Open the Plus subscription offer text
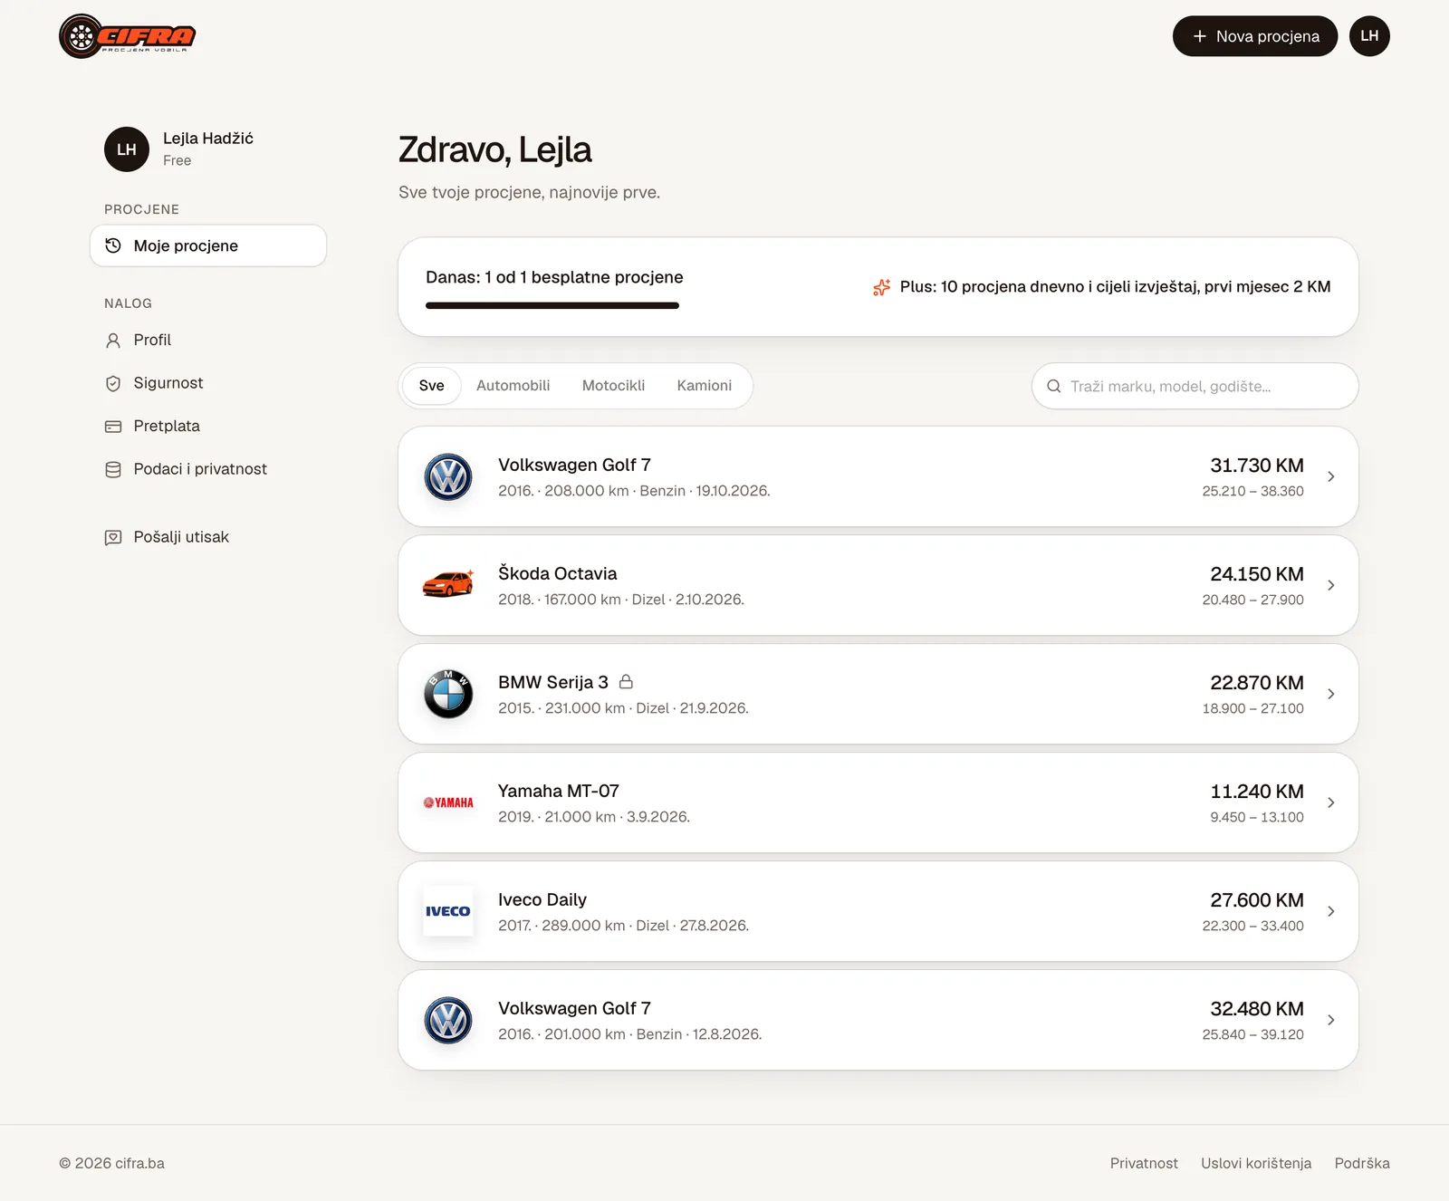Image resolution: width=1449 pixels, height=1201 pixels. click(1115, 286)
